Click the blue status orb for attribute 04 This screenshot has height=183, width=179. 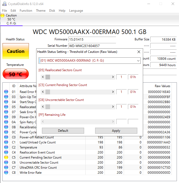[6, 102]
